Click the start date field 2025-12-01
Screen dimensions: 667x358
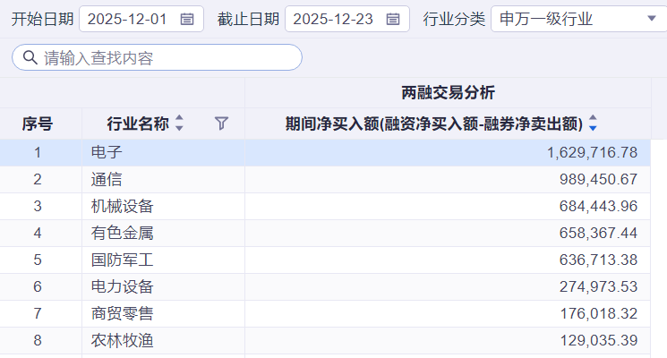(x=141, y=19)
